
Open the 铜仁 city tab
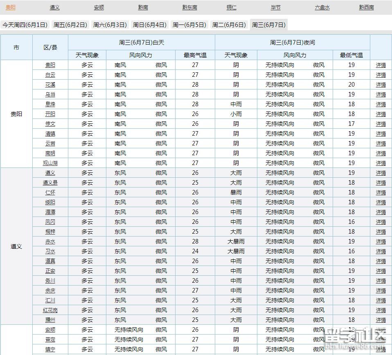[x=231, y=7]
